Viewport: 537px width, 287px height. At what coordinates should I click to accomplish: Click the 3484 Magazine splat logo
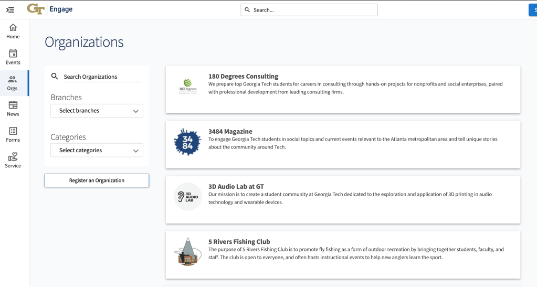pos(187,142)
